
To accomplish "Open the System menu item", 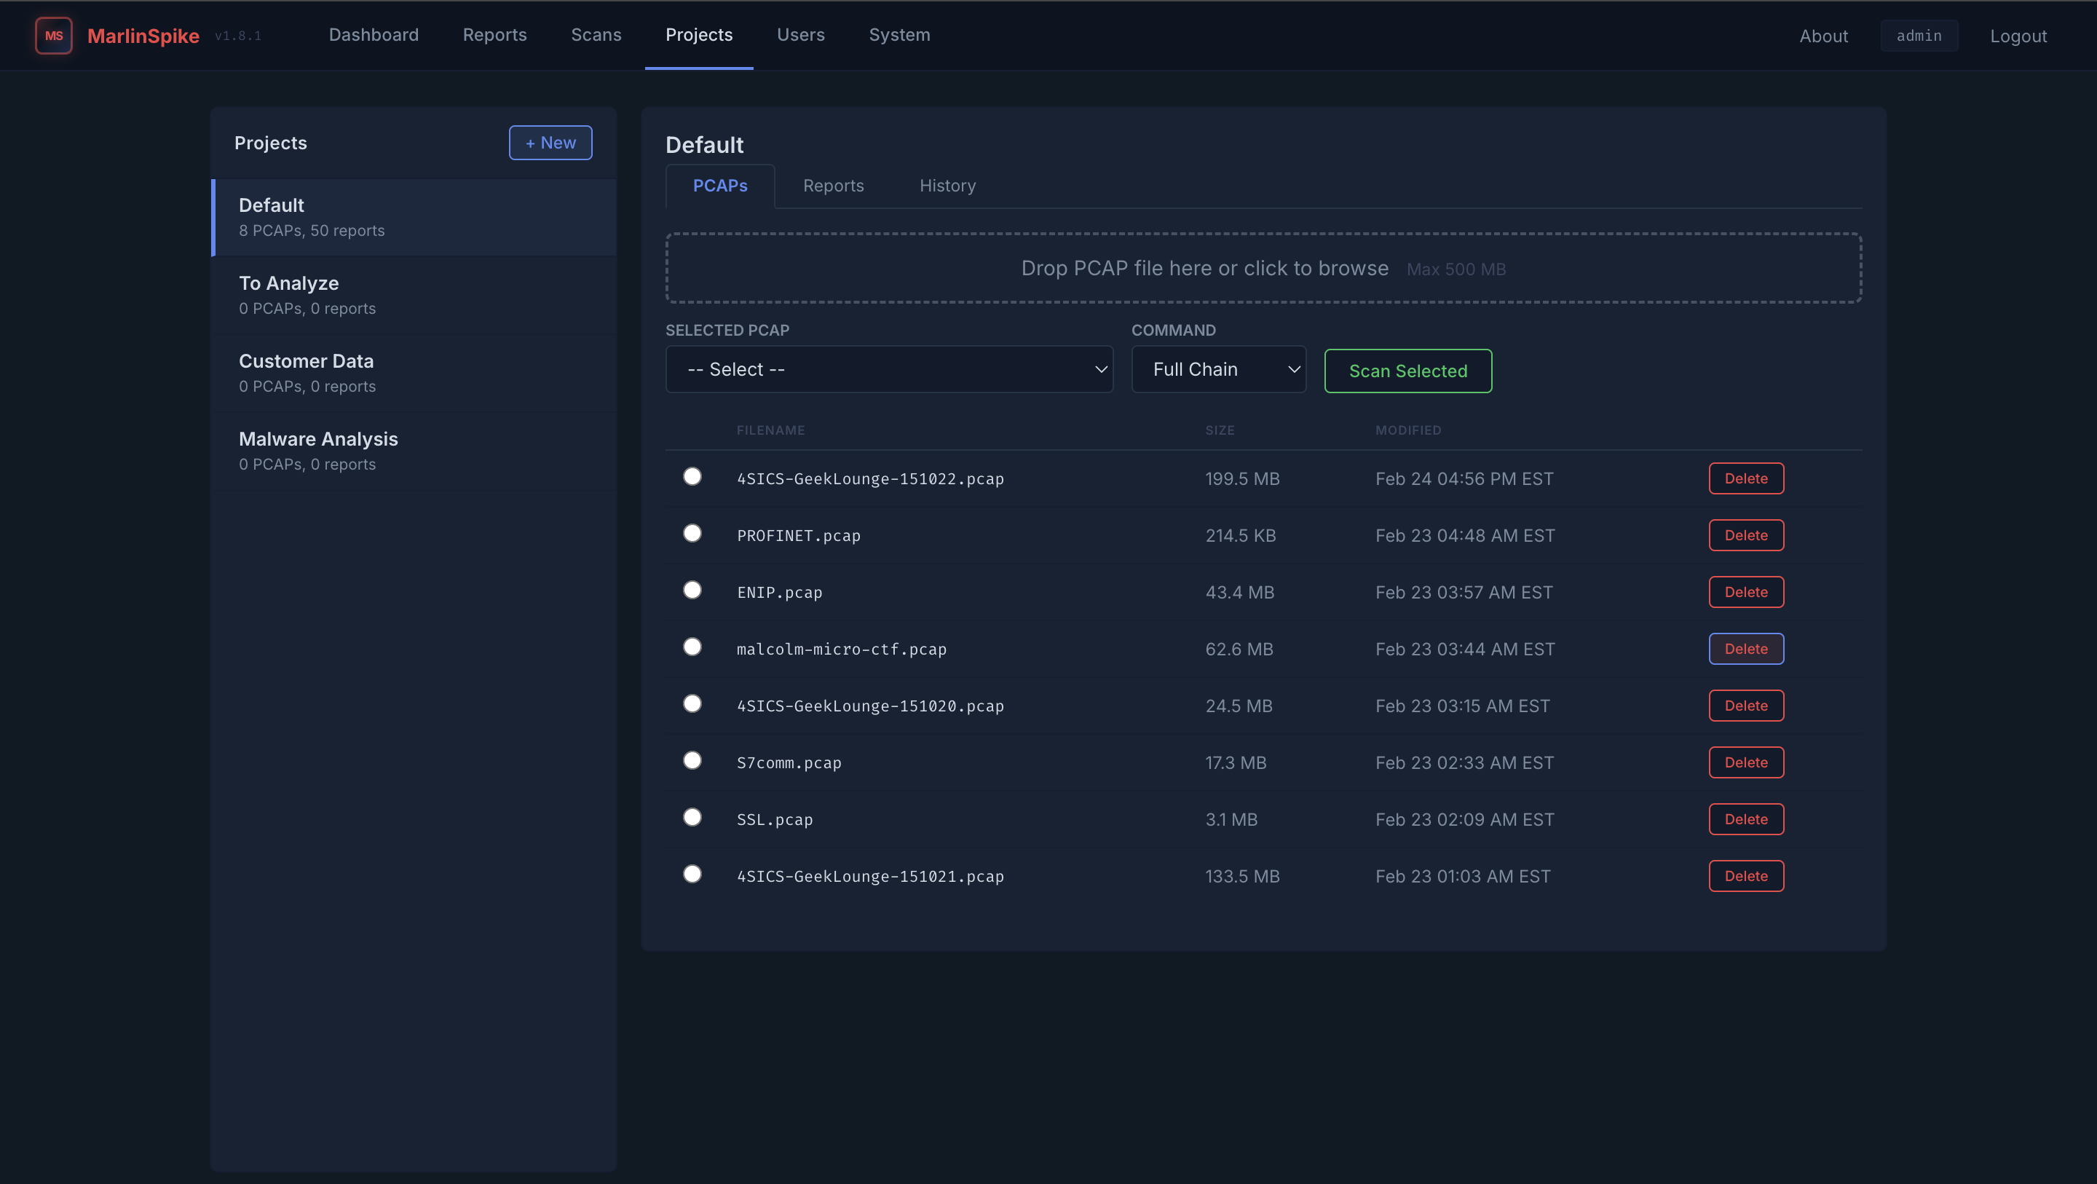I will [899, 35].
